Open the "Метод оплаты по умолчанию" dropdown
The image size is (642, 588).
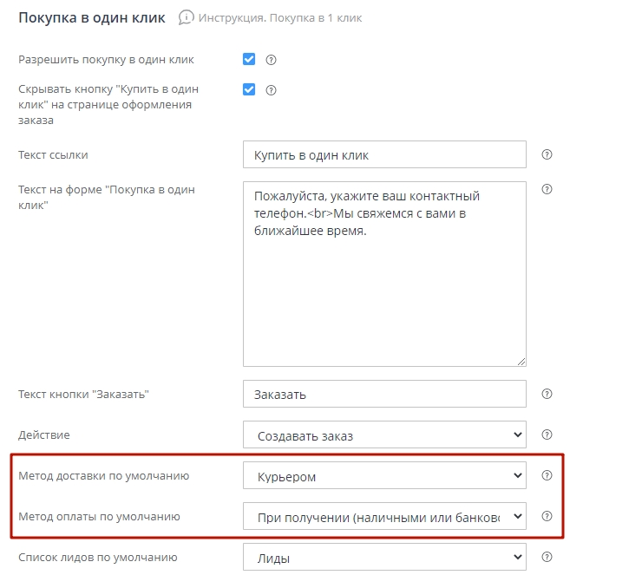pyautogui.click(x=384, y=516)
